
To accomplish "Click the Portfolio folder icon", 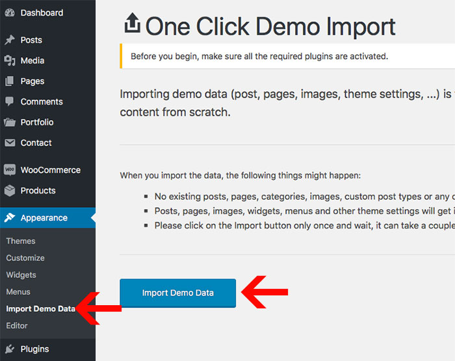I will click(10, 122).
